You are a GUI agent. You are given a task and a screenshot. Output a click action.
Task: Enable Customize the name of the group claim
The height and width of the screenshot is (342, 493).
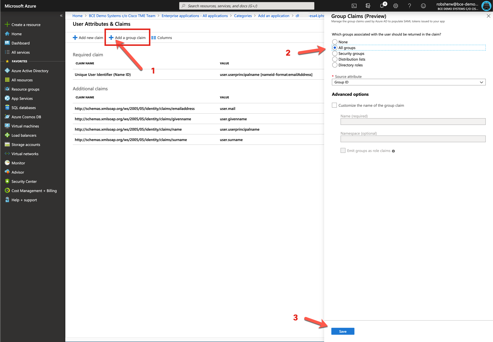pos(334,105)
